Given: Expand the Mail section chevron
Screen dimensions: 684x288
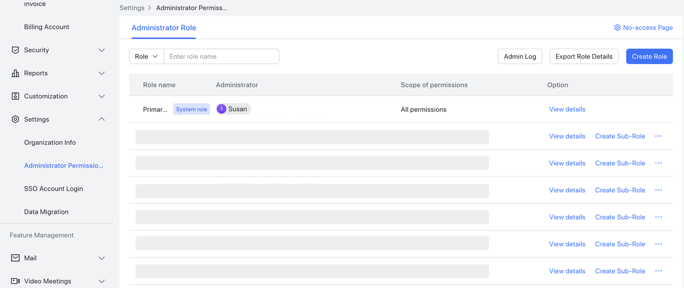Looking at the screenshot, I should [x=102, y=258].
